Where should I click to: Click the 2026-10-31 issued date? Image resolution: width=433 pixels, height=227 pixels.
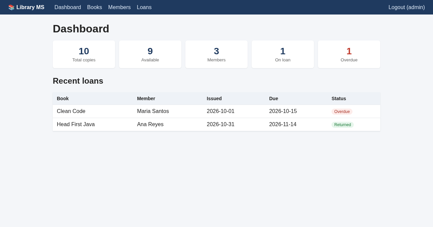point(221,124)
